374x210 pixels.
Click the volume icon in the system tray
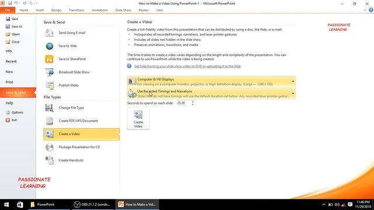[x=337, y=205]
